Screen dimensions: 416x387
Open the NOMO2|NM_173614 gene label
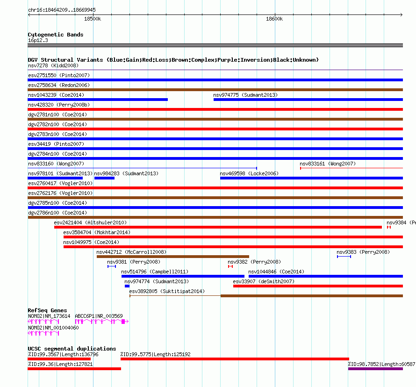point(49,316)
